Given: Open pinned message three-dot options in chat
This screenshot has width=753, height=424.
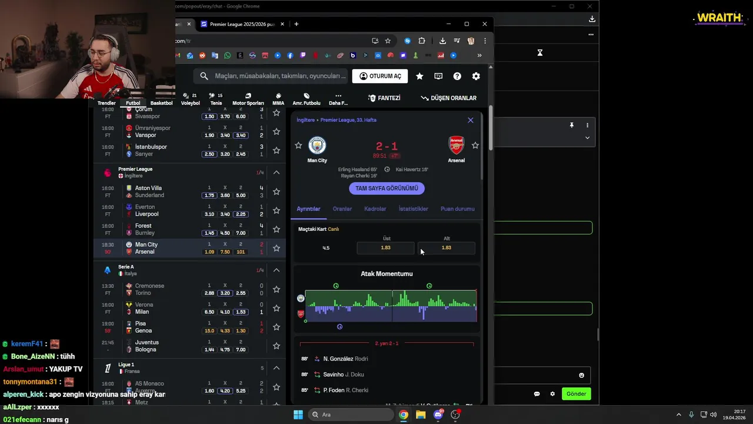Looking at the screenshot, I should click(587, 125).
